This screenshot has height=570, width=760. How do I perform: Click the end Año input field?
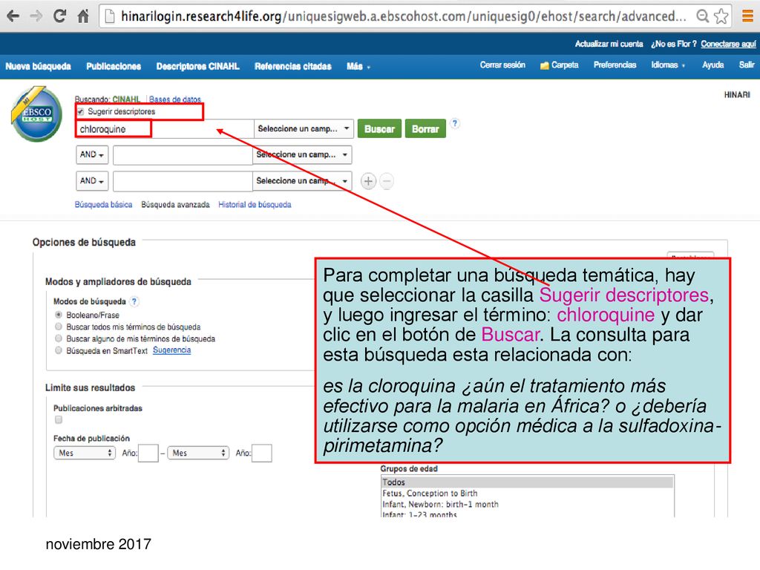click(x=262, y=453)
